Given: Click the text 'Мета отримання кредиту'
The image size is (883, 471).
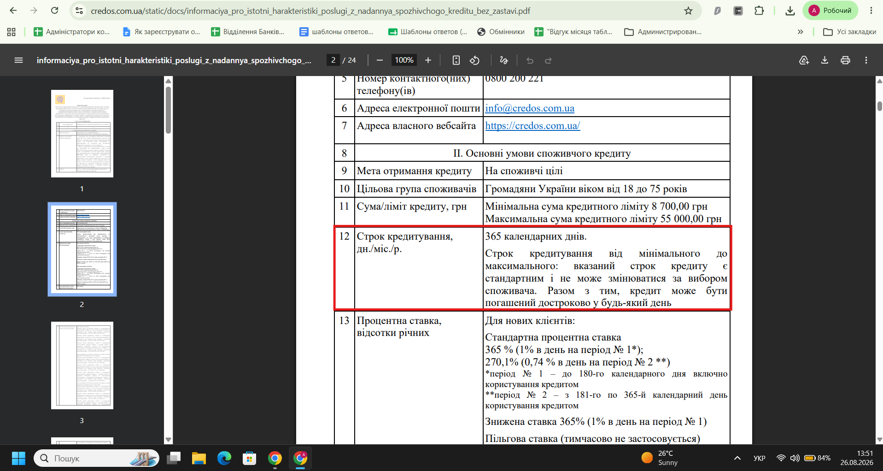Looking at the screenshot, I should 414,171.
